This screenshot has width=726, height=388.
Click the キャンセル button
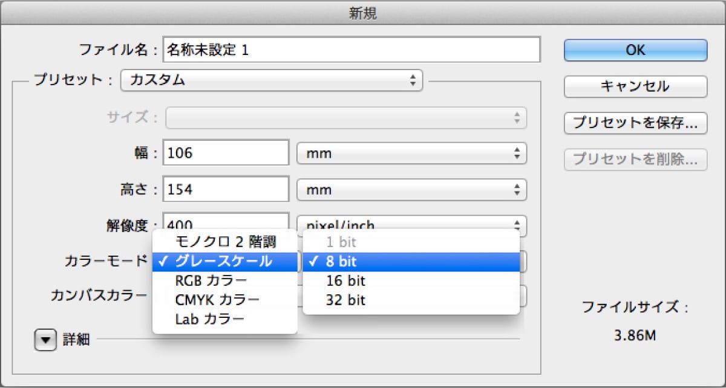pyautogui.click(x=635, y=86)
